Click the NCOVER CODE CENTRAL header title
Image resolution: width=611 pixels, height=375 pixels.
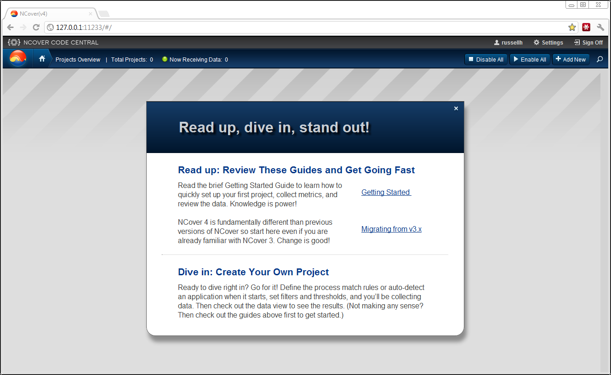(61, 42)
